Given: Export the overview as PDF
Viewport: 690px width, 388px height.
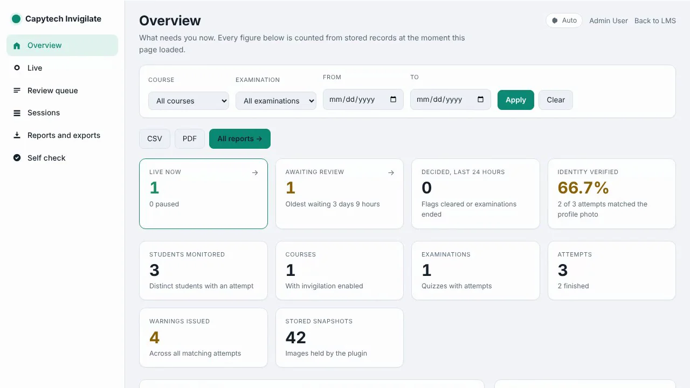Looking at the screenshot, I should coord(190,138).
